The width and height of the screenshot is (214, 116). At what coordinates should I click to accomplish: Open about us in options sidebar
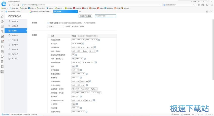16,59
